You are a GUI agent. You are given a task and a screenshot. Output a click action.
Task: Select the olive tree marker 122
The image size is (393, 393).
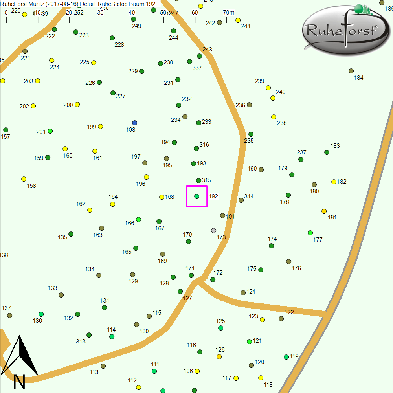281,318
